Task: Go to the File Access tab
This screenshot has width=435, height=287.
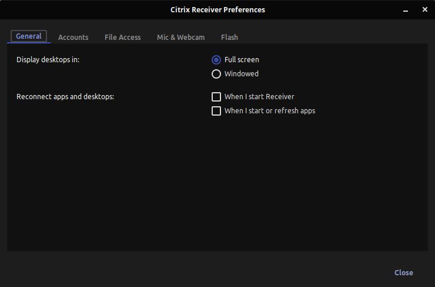Action: 123,37
